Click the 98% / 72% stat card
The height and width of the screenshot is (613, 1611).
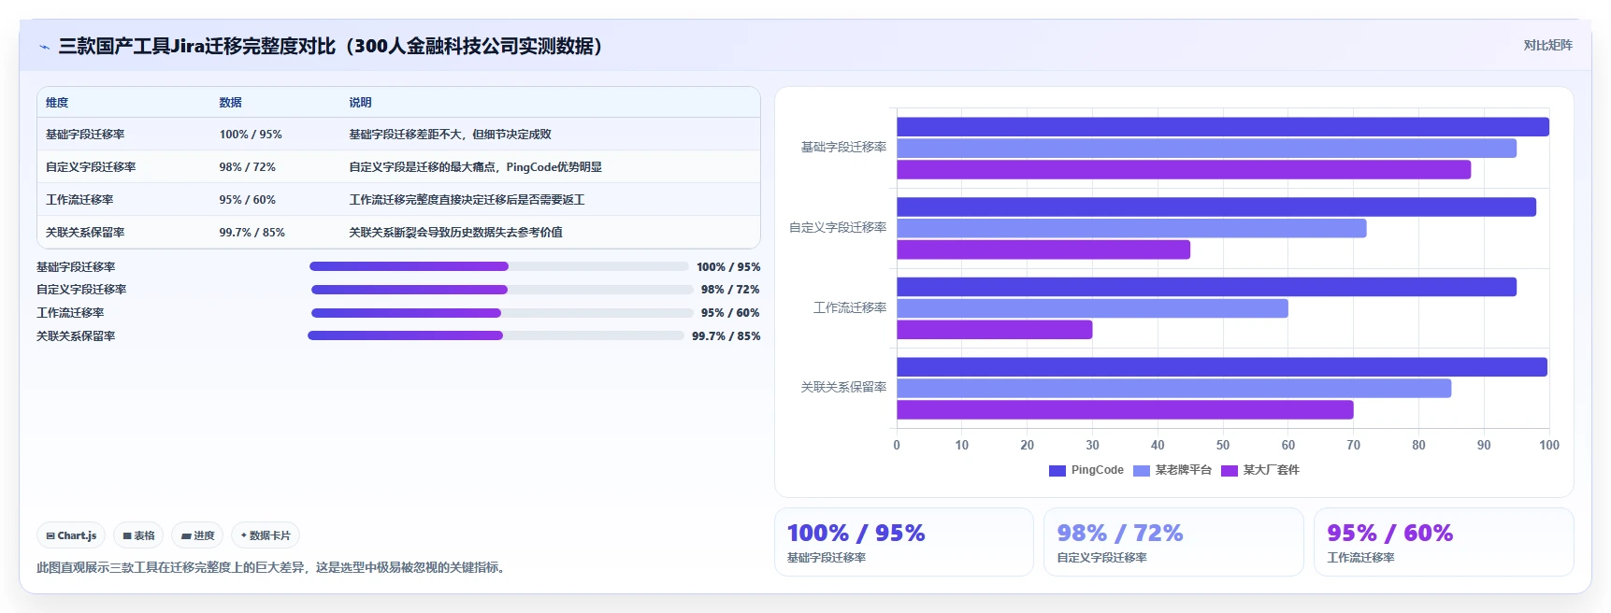[x=1173, y=542]
